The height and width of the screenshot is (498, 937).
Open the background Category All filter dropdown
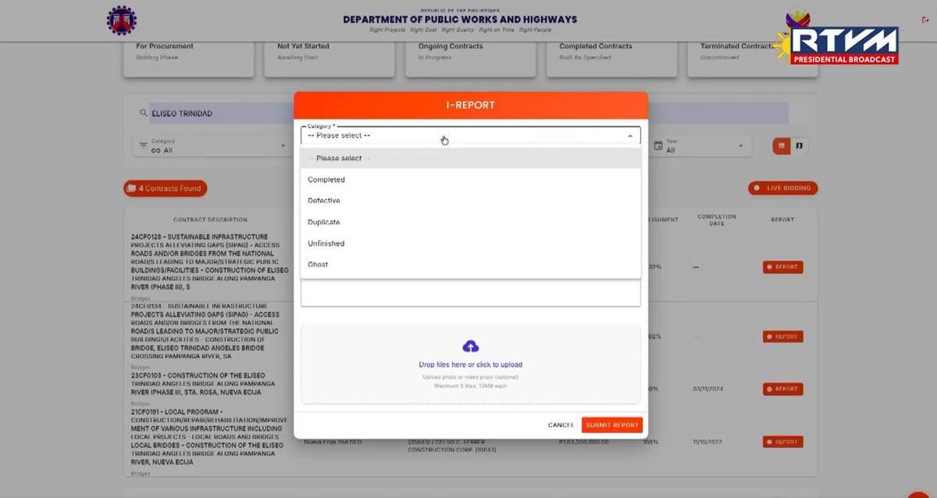coord(212,146)
